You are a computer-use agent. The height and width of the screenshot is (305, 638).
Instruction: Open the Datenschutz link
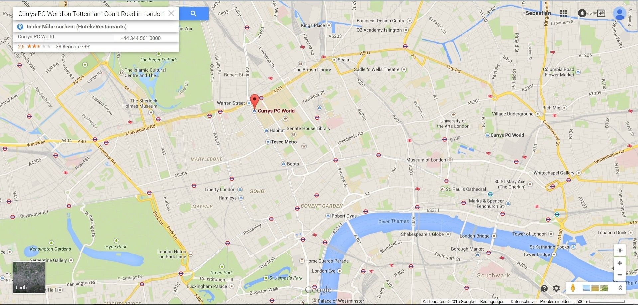pos(522,302)
